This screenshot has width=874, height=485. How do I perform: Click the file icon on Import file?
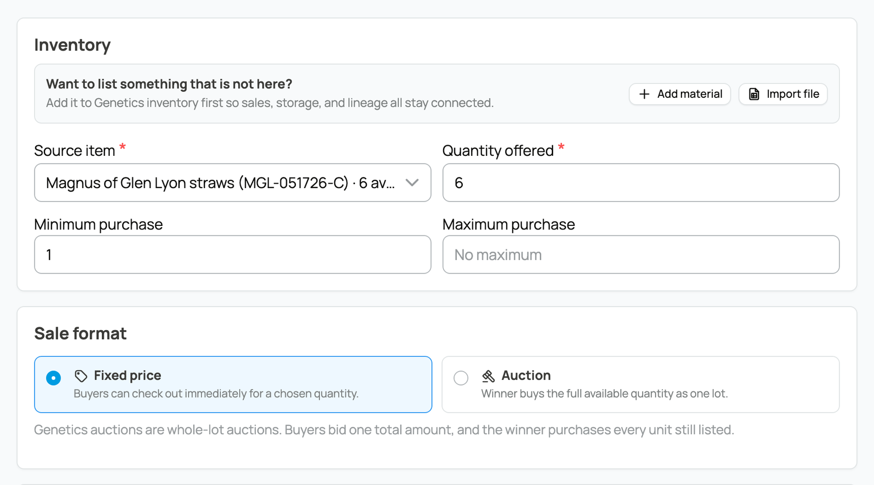coord(754,94)
